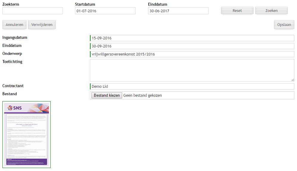Click the Contractant label text
This screenshot has height=171, width=297.
pyautogui.click(x=13, y=86)
